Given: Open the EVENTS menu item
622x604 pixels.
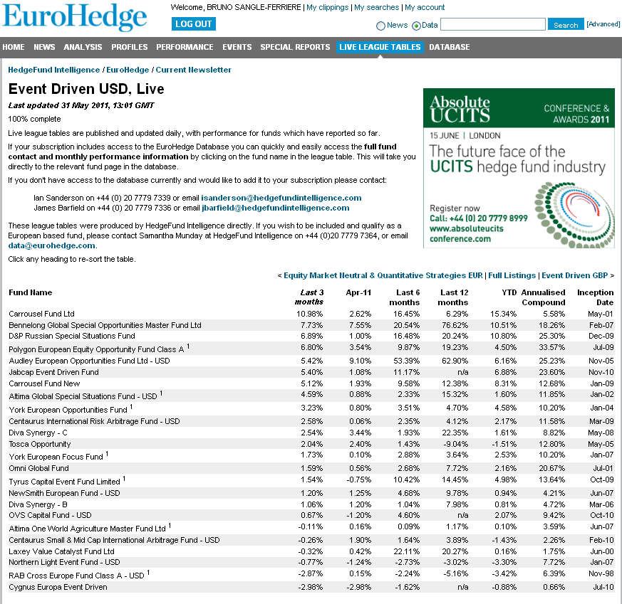Looking at the screenshot, I should [x=237, y=47].
